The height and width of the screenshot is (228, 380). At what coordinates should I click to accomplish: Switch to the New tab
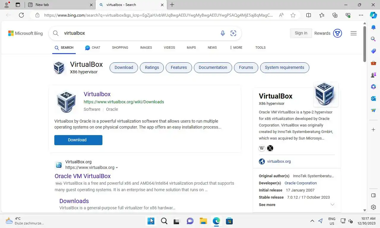[x=61, y=5]
